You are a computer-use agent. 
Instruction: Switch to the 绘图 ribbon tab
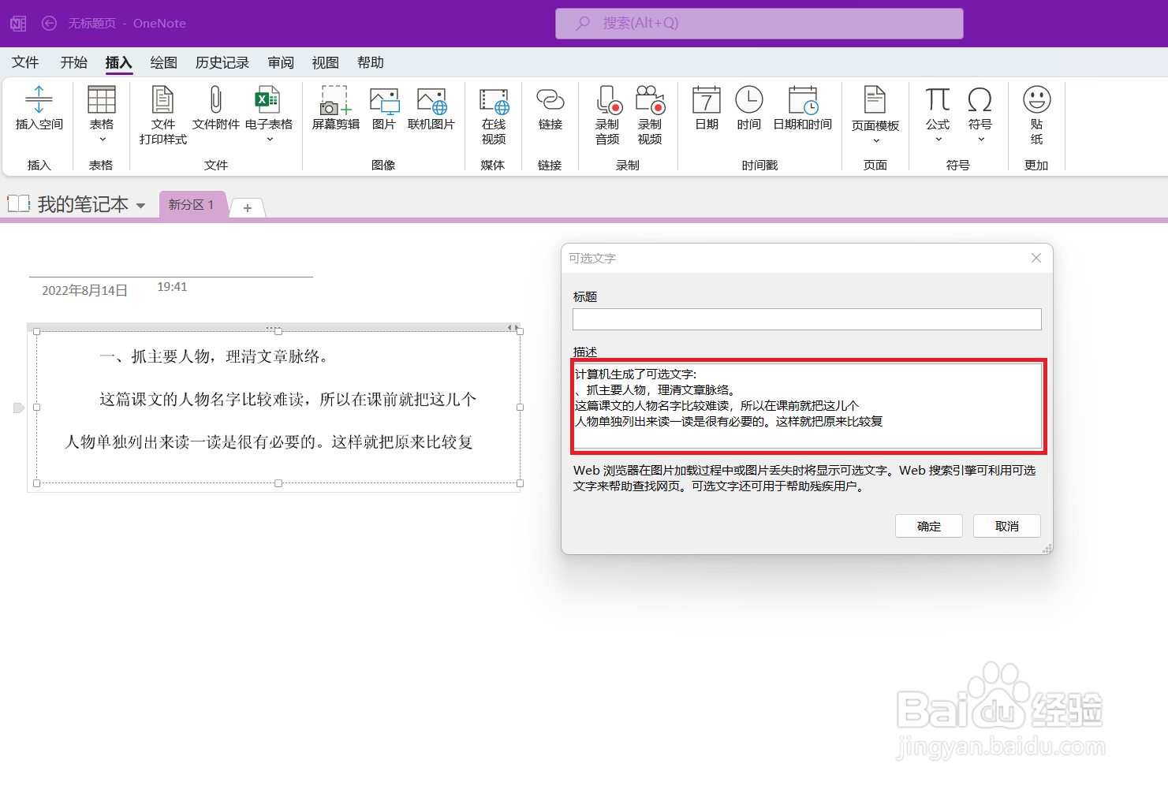point(162,62)
